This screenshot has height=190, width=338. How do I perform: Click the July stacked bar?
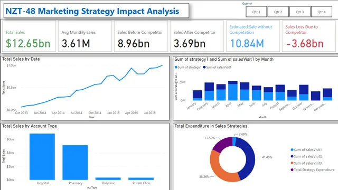click(268, 94)
